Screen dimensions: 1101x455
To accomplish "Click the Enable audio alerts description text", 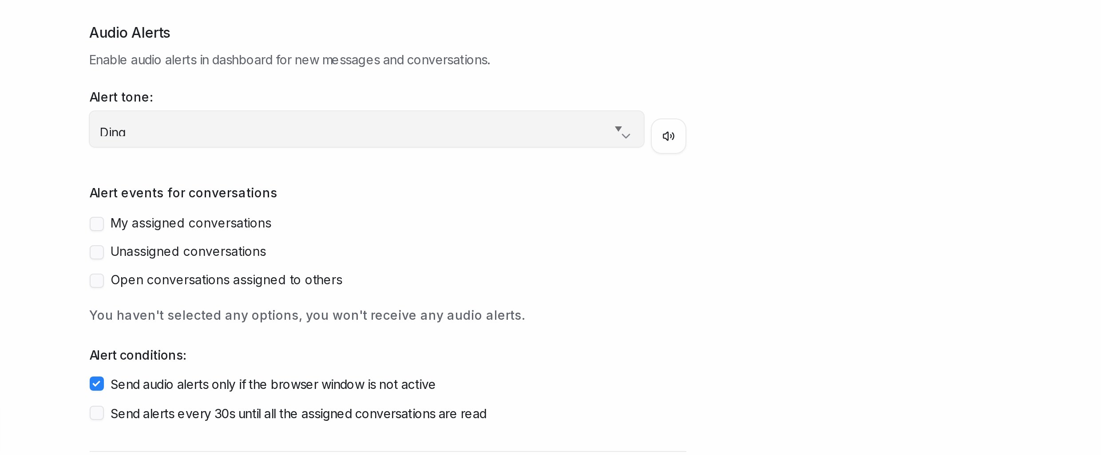I will click(x=289, y=60).
